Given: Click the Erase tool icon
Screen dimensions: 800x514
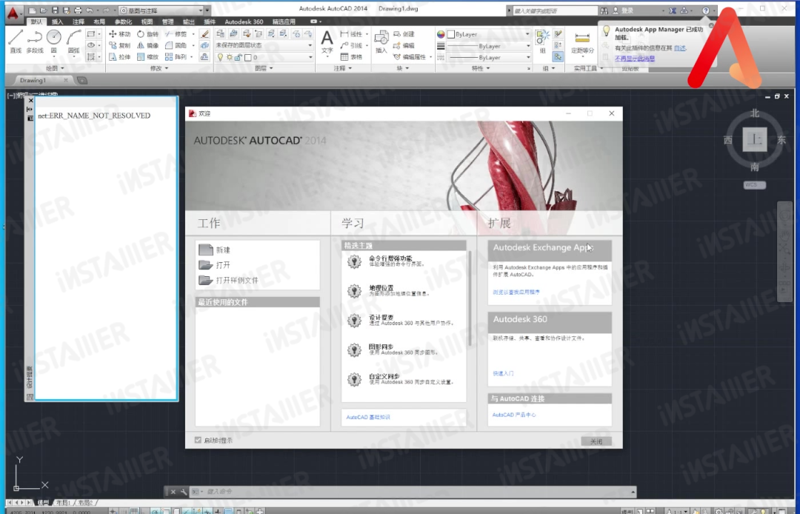Looking at the screenshot, I should point(204,34).
